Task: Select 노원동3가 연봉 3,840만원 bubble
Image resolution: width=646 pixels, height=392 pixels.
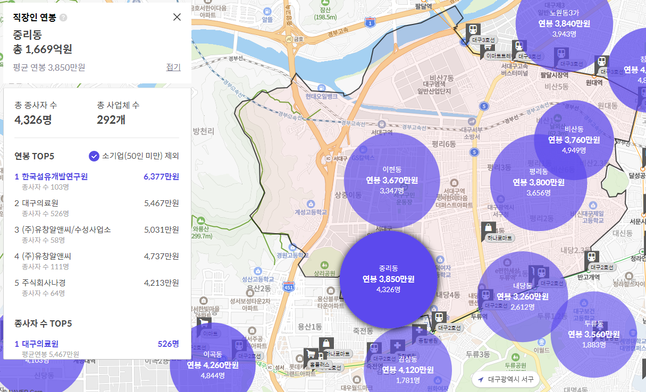Action: (564, 23)
